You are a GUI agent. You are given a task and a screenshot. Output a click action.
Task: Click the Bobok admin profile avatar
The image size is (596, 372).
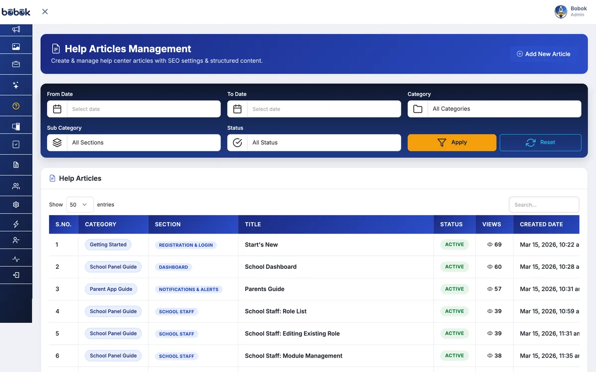(x=561, y=12)
